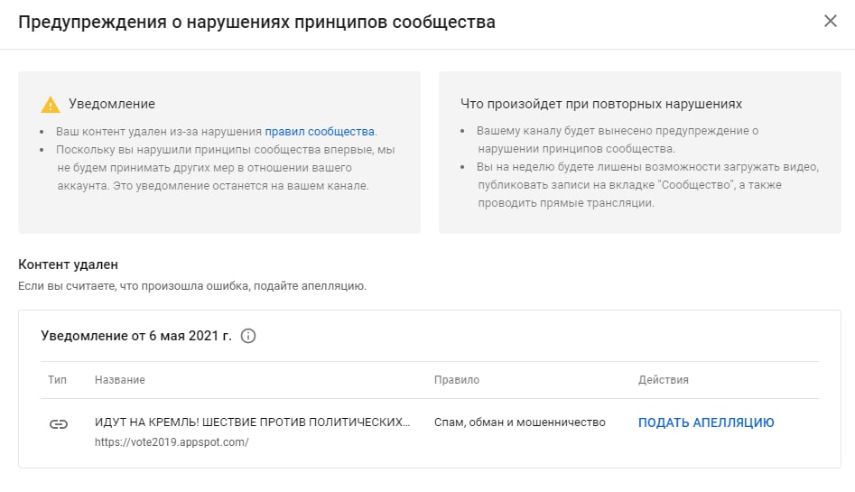This screenshot has height=492, width=855.
Task: Click the 'Действия' column header
Action: [663, 380]
